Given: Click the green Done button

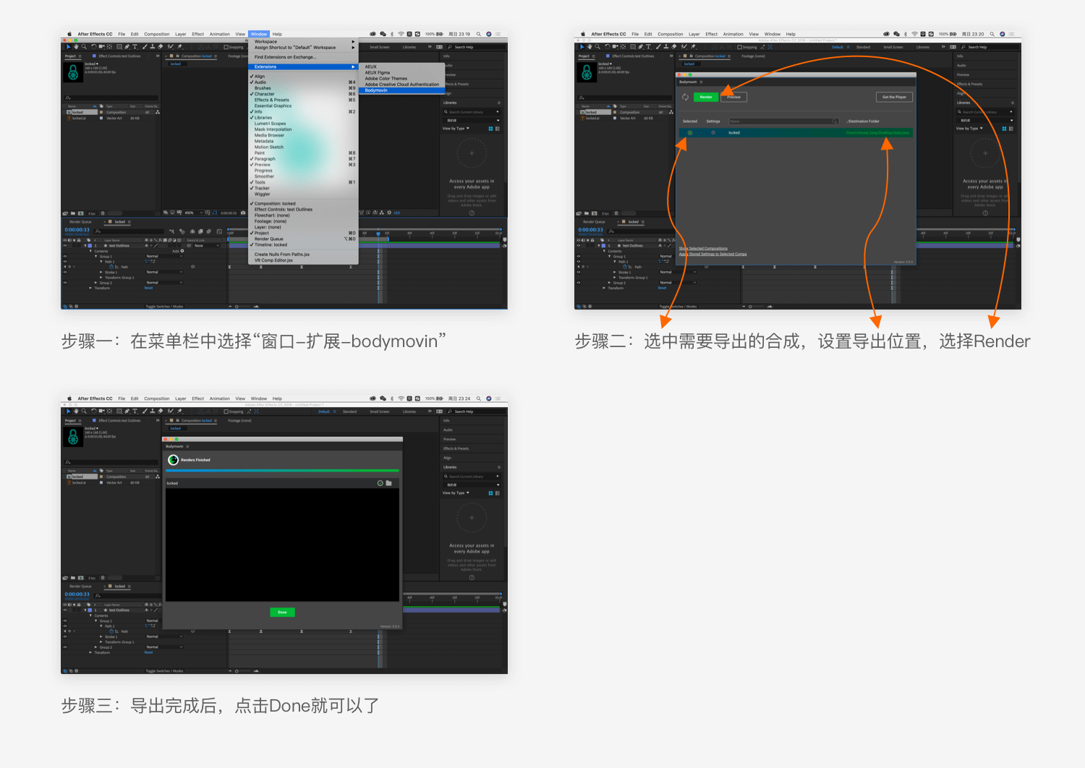Looking at the screenshot, I should pos(282,612).
